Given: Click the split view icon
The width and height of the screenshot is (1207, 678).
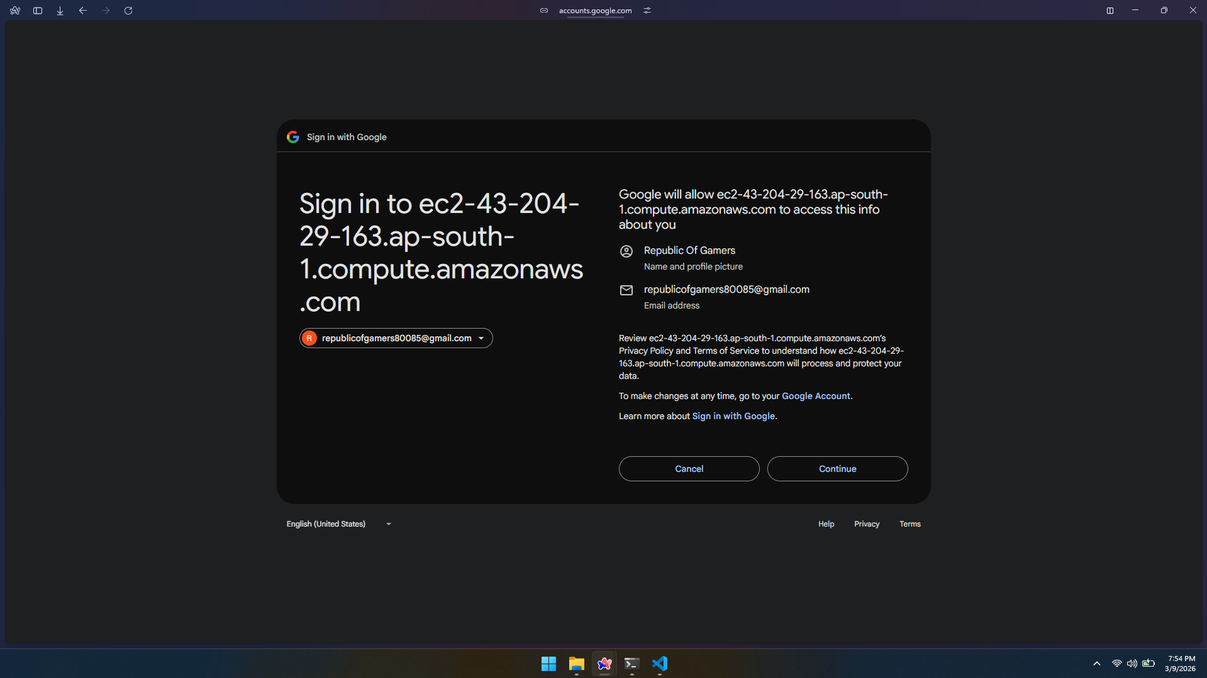Looking at the screenshot, I should coord(1110,11).
